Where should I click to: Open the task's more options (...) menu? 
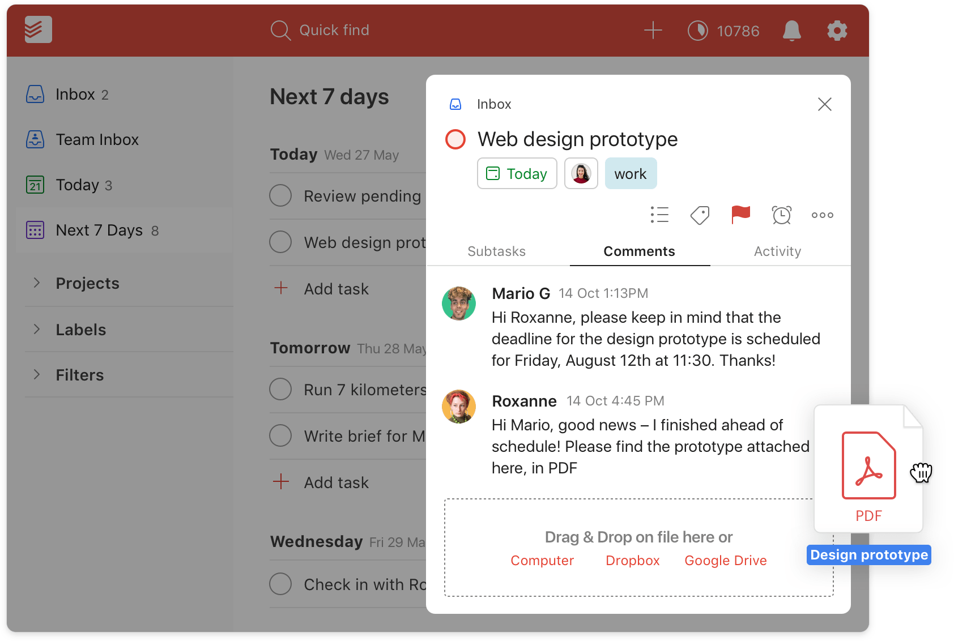pyautogui.click(x=822, y=215)
